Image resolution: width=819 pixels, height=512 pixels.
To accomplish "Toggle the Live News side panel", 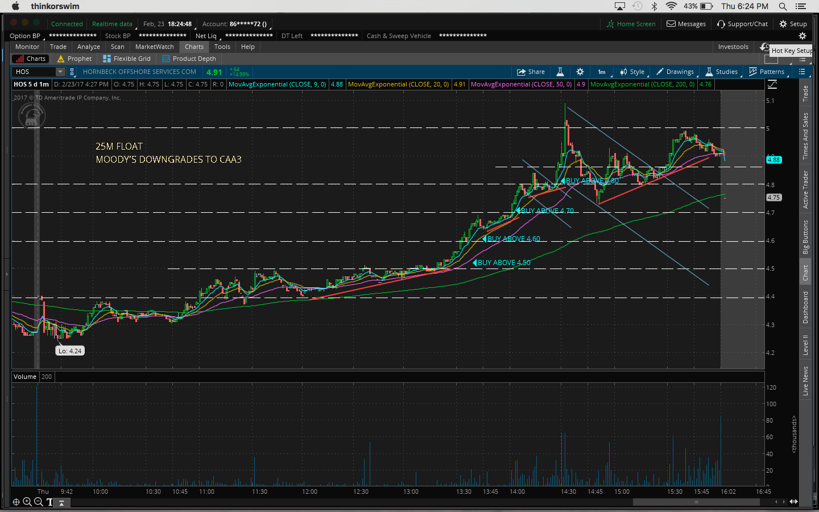I will [805, 381].
